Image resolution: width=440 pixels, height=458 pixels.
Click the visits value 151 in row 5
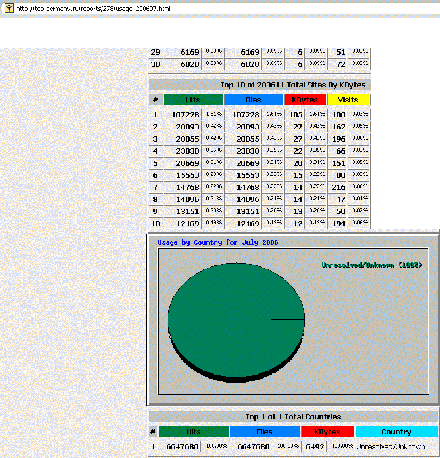(x=338, y=163)
